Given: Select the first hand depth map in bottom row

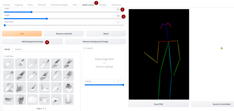Looking at the screenshot, I should pos(9,99).
